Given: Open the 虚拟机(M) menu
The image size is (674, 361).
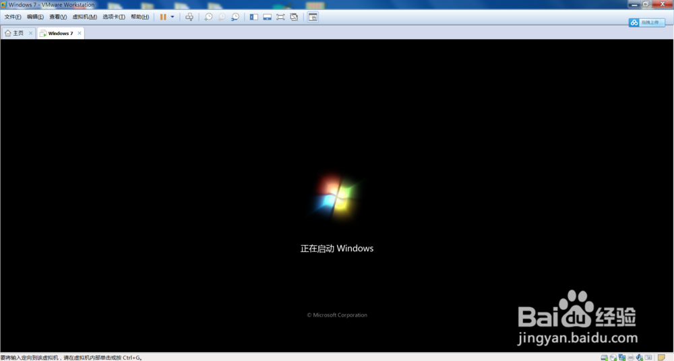Looking at the screenshot, I should point(85,17).
